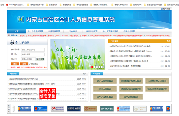The width and height of the screenshot is (179, 116).
Task: Switch carousel to slide 4
Action: point(102,67)
